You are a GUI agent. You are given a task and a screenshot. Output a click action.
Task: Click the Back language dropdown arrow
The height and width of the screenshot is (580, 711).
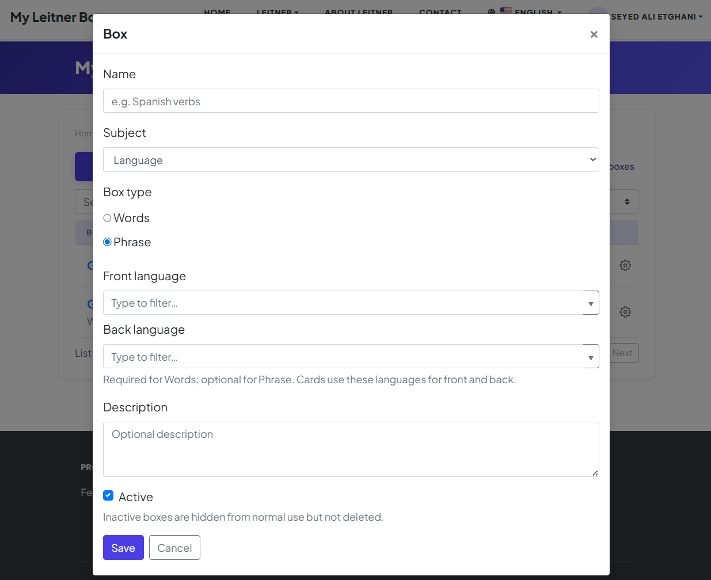coord(591,357)
